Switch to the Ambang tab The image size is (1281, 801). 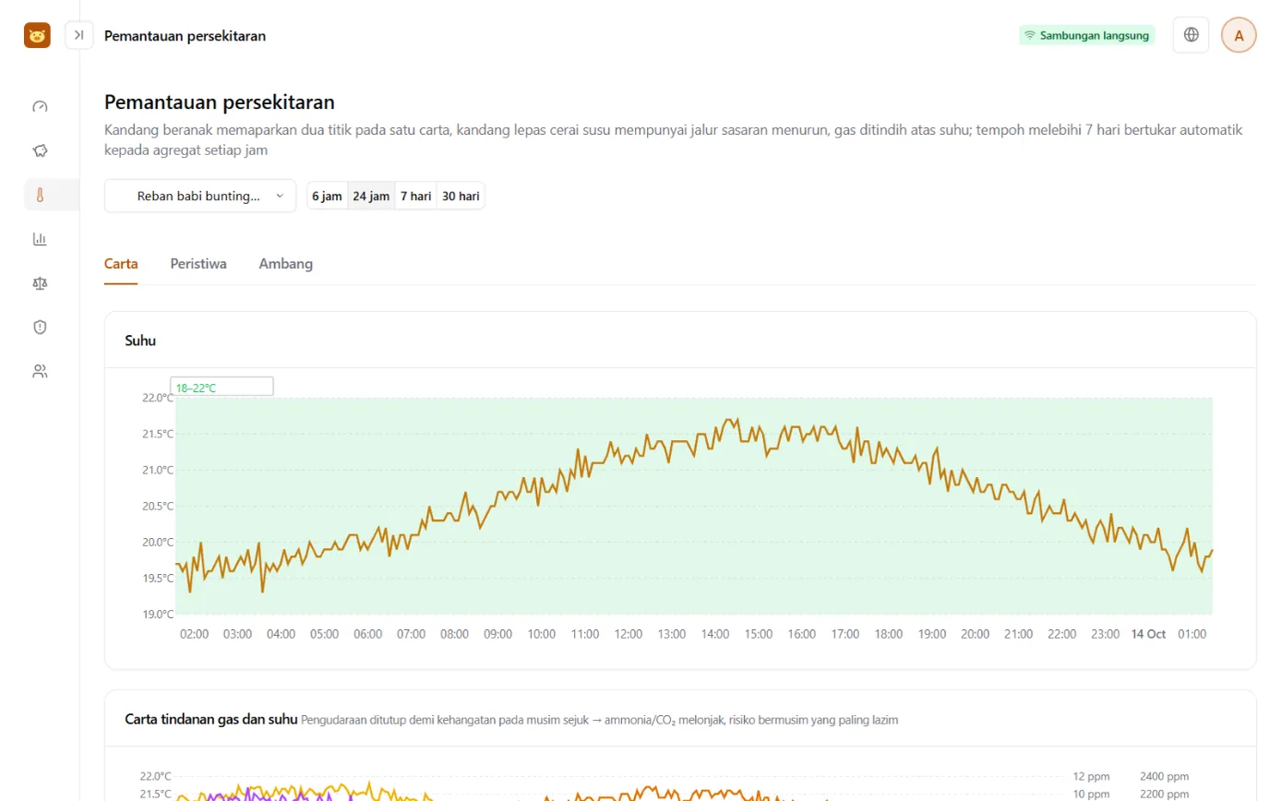coord(285,264)
